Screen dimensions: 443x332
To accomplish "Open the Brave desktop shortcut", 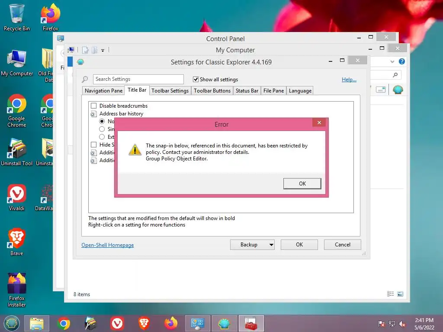I will [17, 242].
